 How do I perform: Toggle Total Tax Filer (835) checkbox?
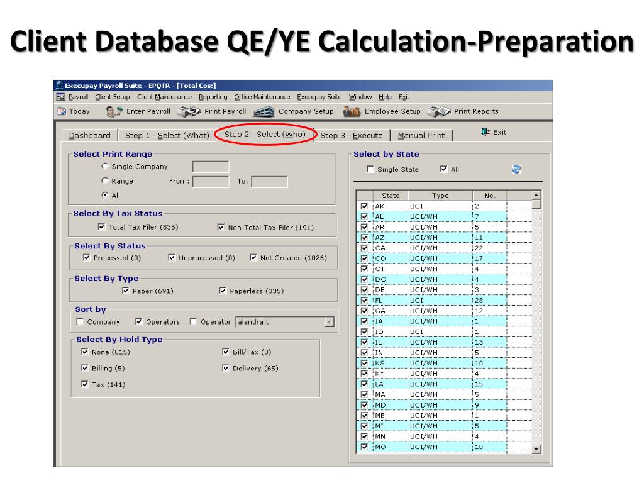(x=101, y=226)
